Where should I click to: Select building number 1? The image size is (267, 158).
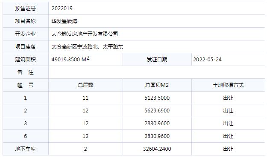(25, 98)
